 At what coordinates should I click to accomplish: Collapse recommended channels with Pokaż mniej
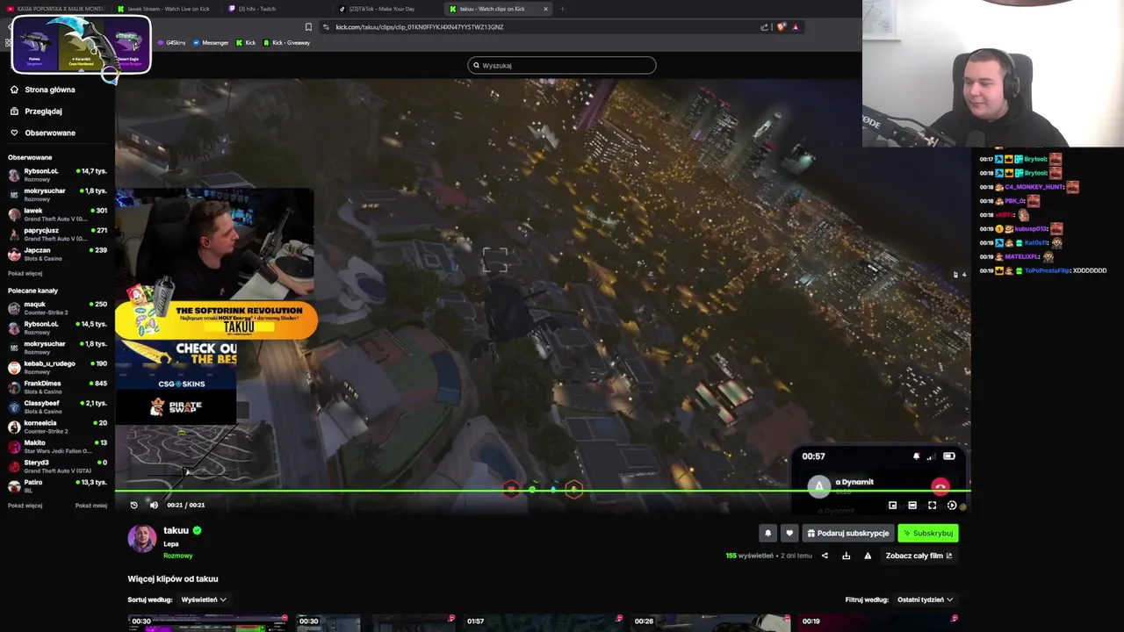click(91, 506)
